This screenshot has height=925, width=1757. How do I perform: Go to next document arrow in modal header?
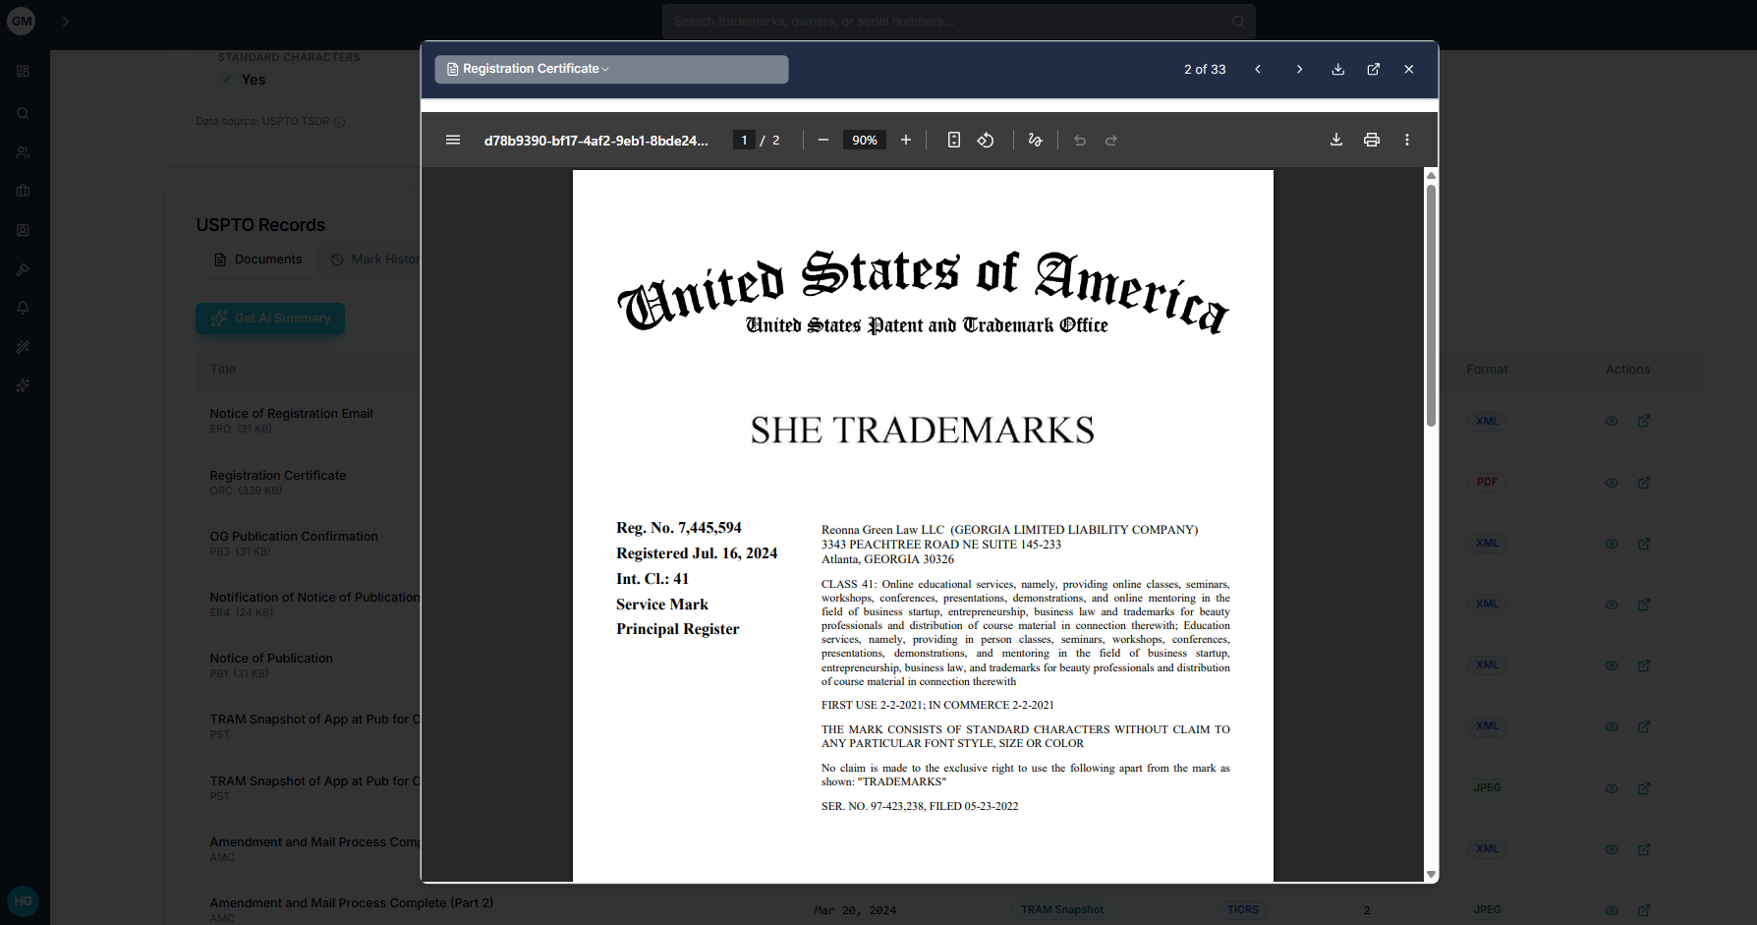point(1299,69)
